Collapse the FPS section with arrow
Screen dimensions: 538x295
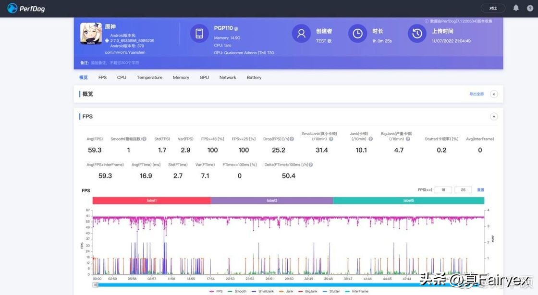tap(493, 117)
